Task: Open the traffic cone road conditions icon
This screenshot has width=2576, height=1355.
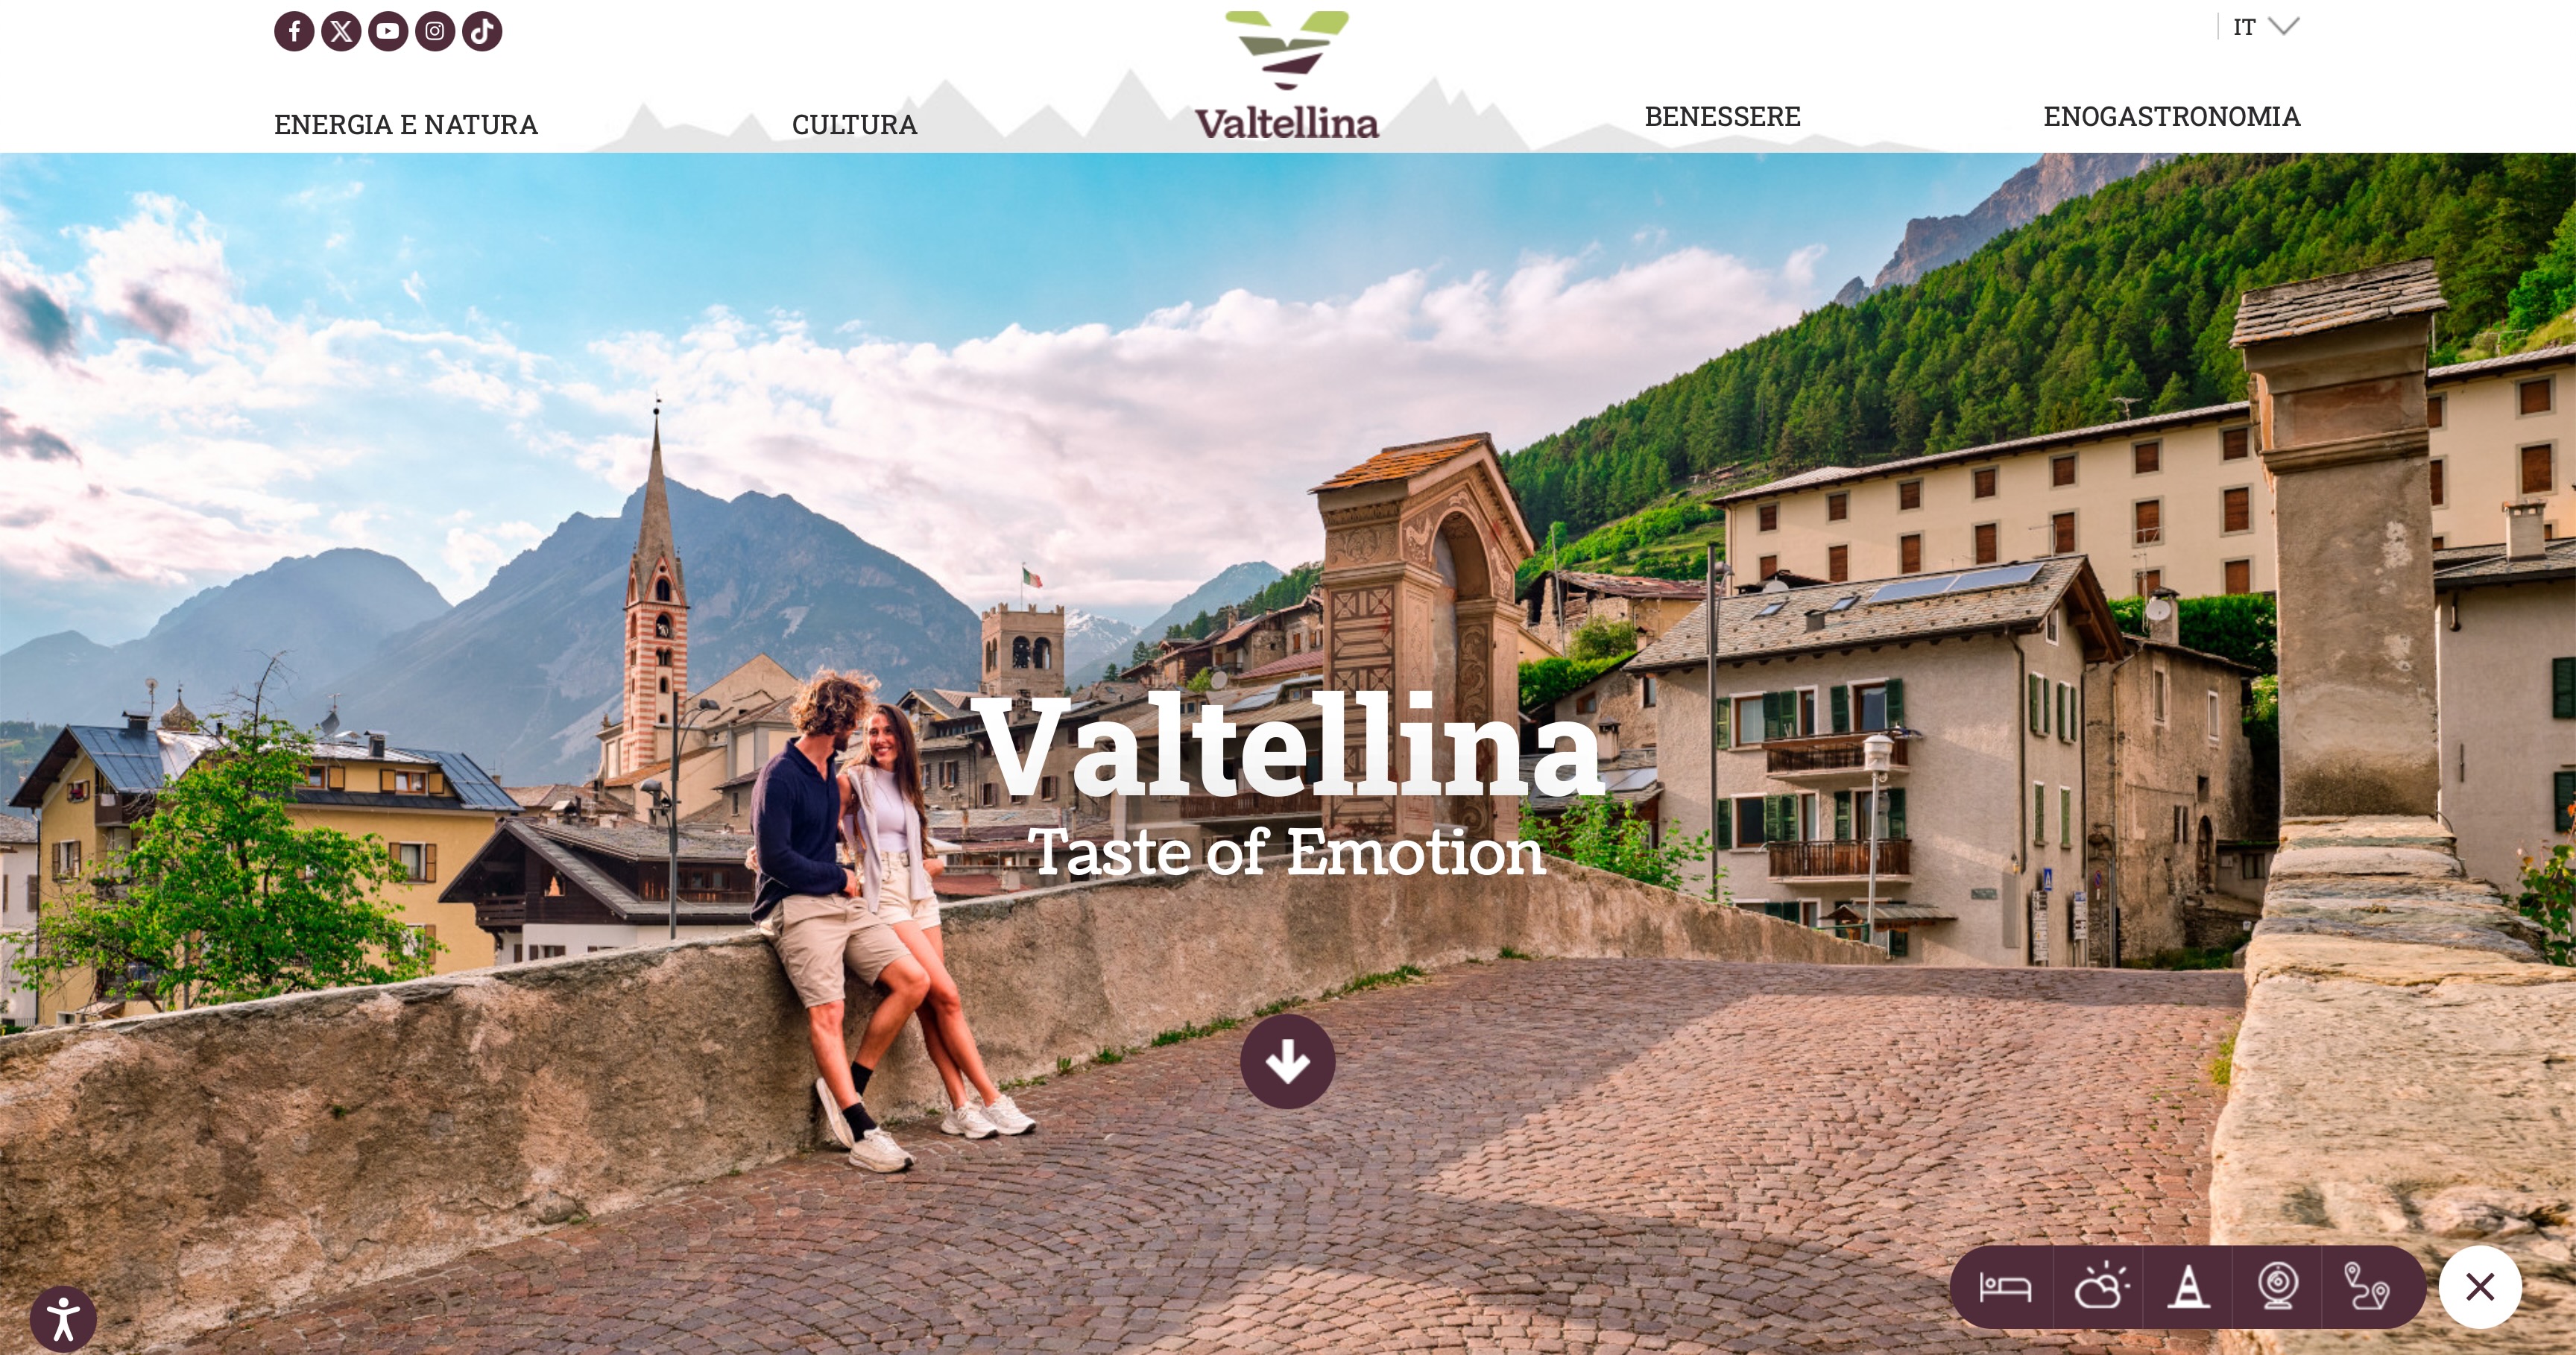Action: click(2189, 1287)
